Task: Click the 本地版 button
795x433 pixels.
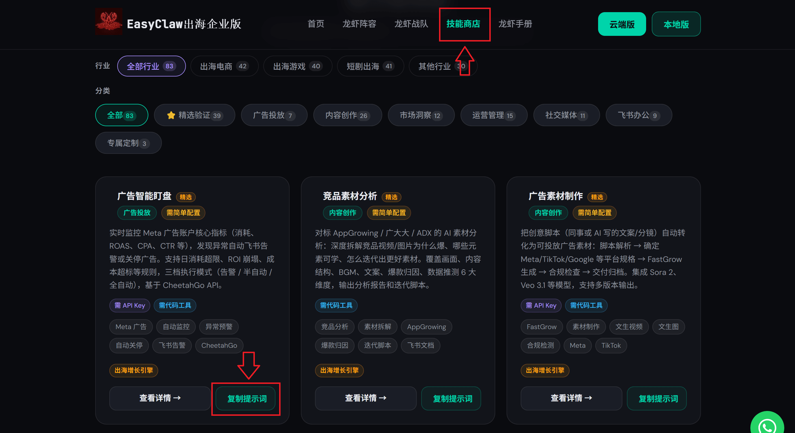Action: (x=676, y=24)
